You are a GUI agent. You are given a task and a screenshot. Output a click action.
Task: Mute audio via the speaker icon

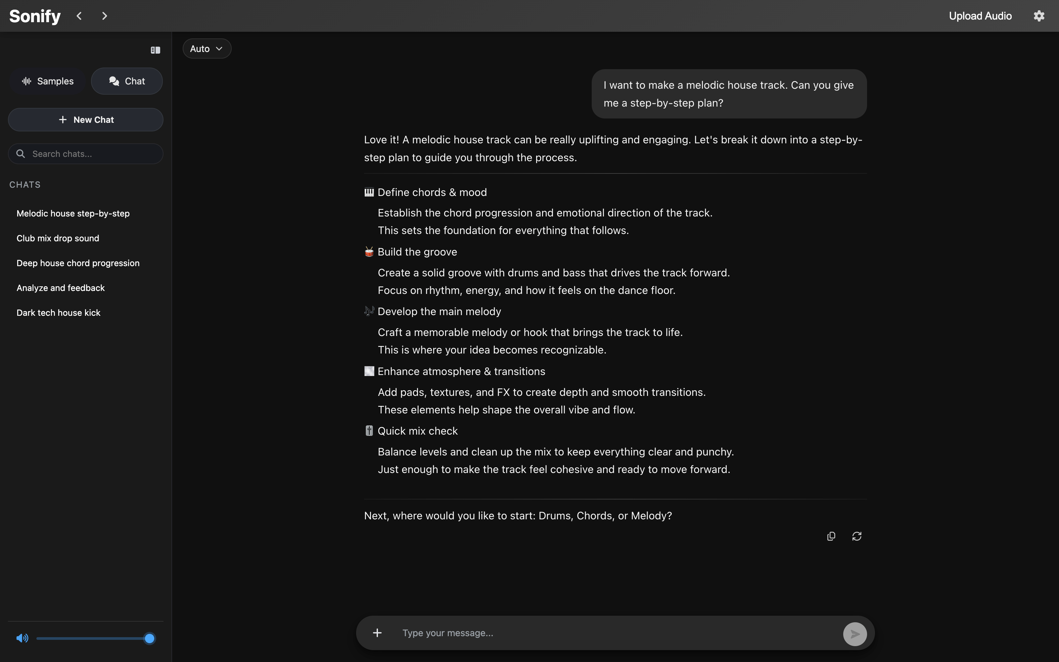click(x=22, y=638)
